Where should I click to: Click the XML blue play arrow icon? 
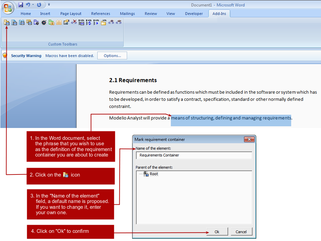[96, 22]
